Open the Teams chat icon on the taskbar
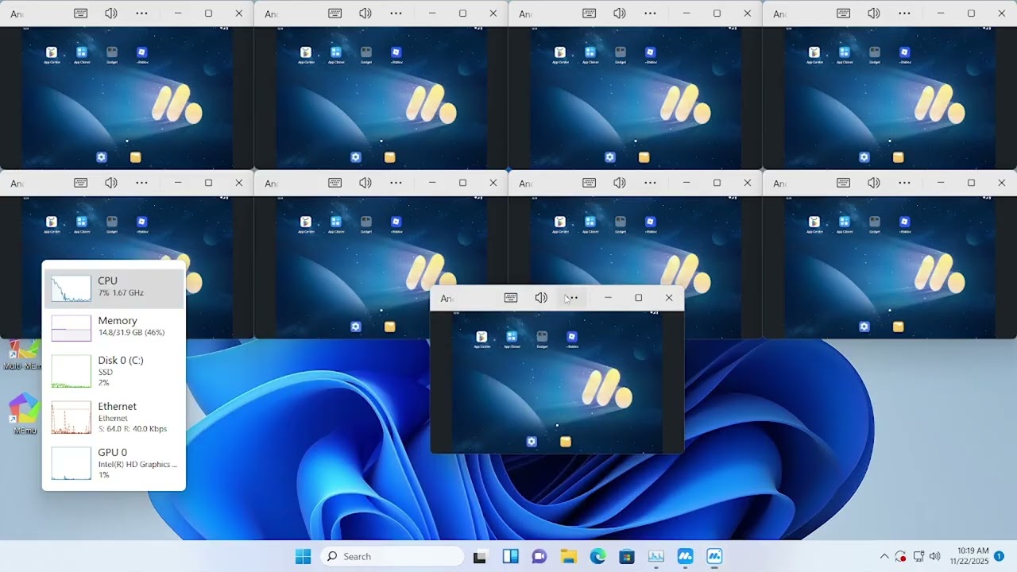This screenshot has height=572, width=1017. tap(539, 557)
